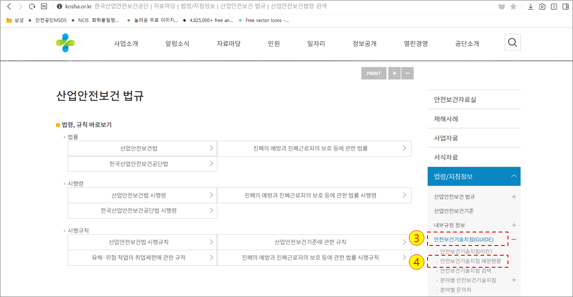Click the PRINT button
Screen dimensions: 573x297
[x=374, y=73]
